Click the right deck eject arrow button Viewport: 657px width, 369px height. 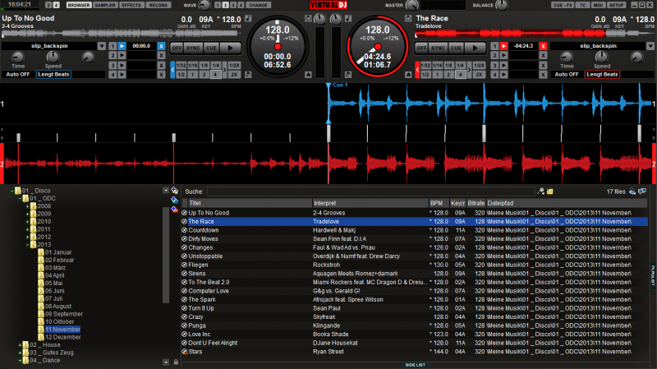point(408,75)
